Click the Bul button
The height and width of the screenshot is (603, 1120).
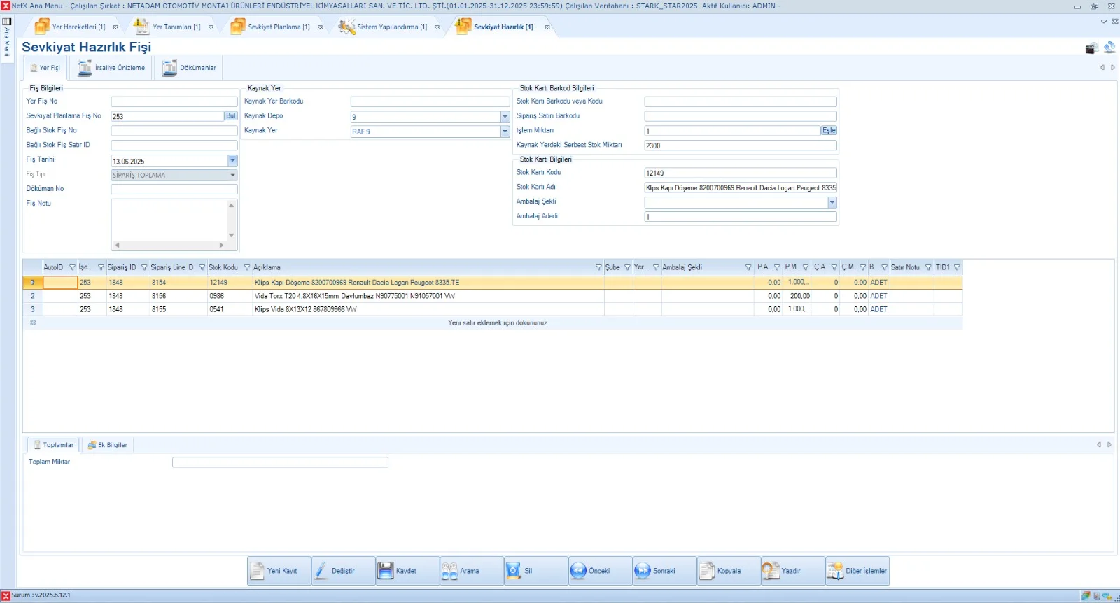tap(230, 116)
